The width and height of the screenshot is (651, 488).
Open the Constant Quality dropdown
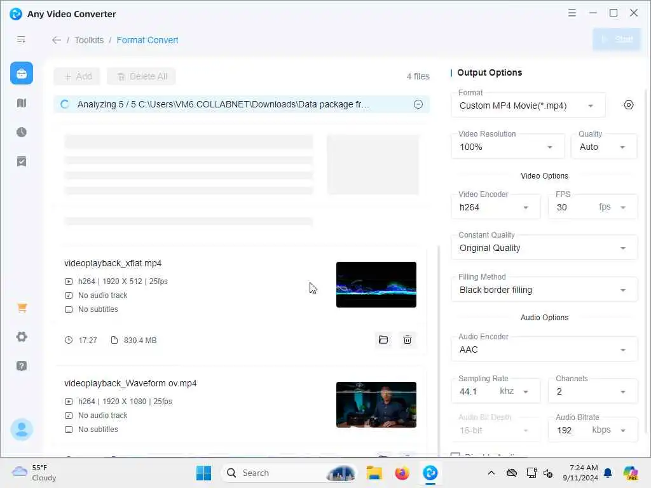tap(544, 248)
